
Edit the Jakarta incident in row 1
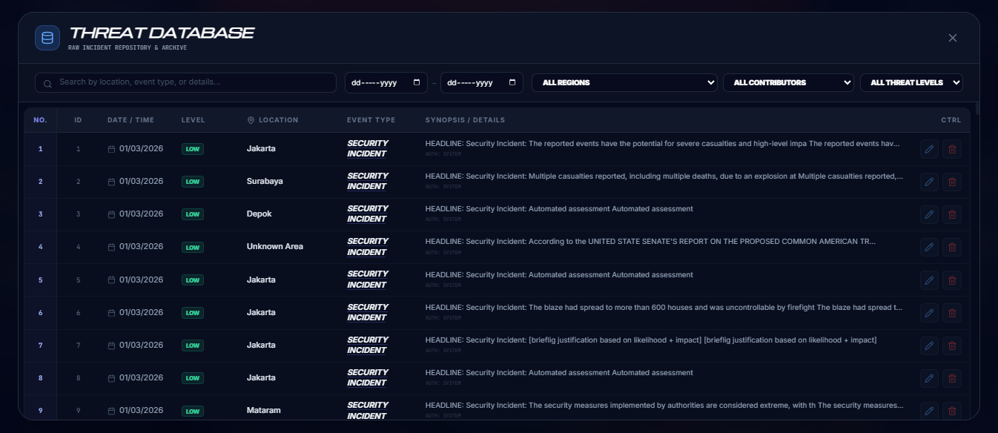[929, 149]
